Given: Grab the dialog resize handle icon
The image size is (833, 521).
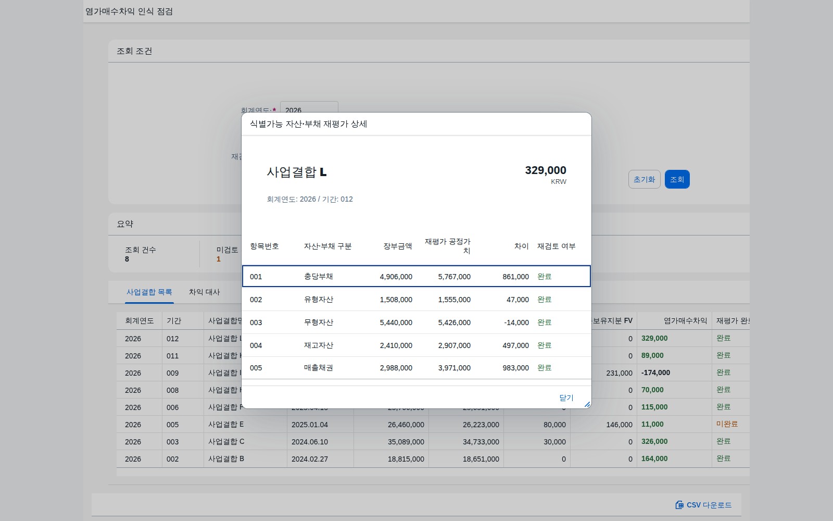Looking at the screenshot, I should (x=587, y=404).
